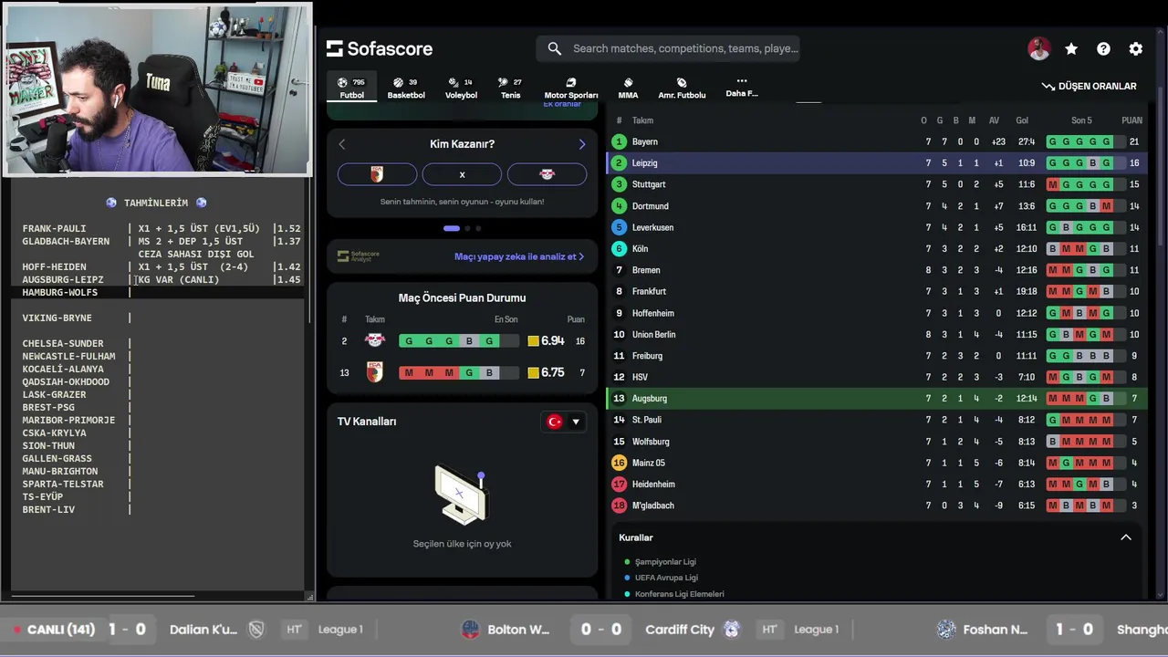The width and height of the screenshot is (1168, 657).
Task: Click the CANLI (141) live ticker label
Action: pyautogui.click(x=54, y=630)
